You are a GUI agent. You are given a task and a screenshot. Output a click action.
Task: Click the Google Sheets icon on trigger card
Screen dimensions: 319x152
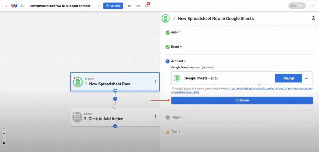78,82
